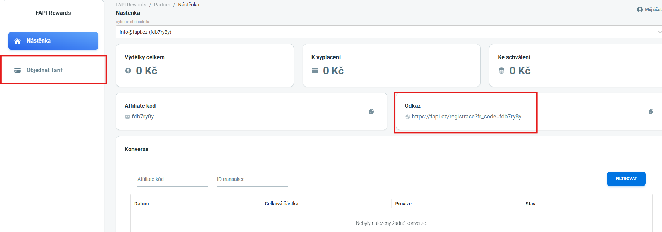
Task: Click the 0 Kč value under Výdělky celkem
Action: coord(147,71)
